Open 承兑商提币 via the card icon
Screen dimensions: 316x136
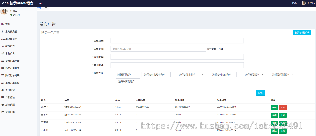pyautogui.click(x=3, y=39)
